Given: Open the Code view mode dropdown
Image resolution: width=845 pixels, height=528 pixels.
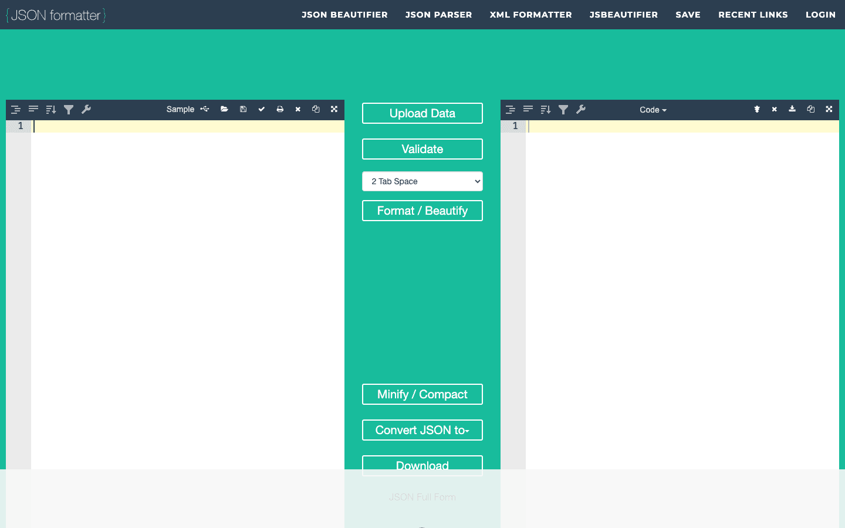Looking at the screenshot, I should pyautogui.click(x=653, y=110).
